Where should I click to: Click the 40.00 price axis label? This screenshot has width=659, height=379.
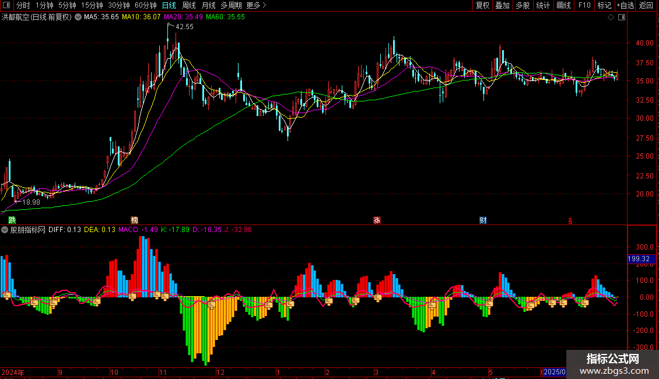pos(644,43)
